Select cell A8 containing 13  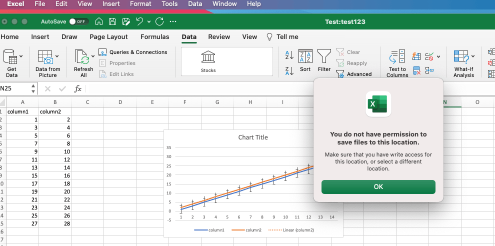pos(22,167)
